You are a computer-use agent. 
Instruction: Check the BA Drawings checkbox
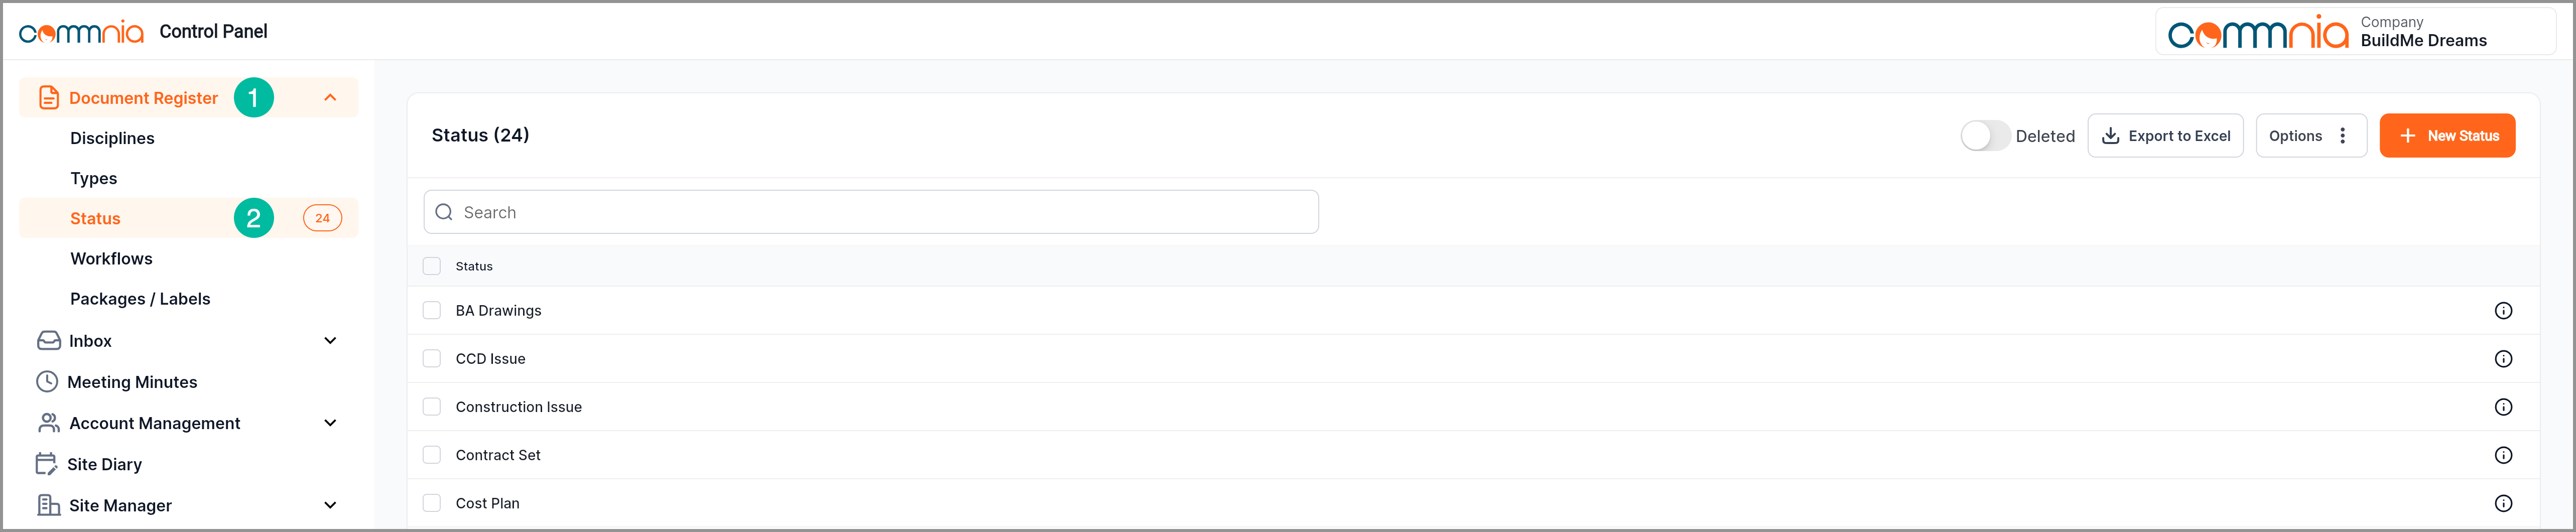(432, 311)
